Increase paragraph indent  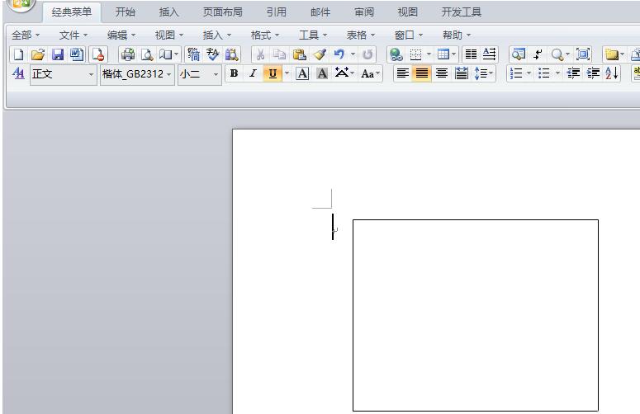[x=593, y=73]
